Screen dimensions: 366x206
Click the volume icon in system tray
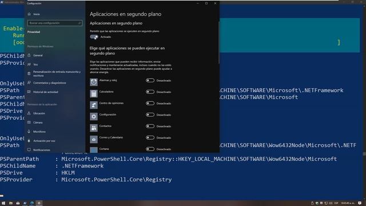(x=331, y=203)
